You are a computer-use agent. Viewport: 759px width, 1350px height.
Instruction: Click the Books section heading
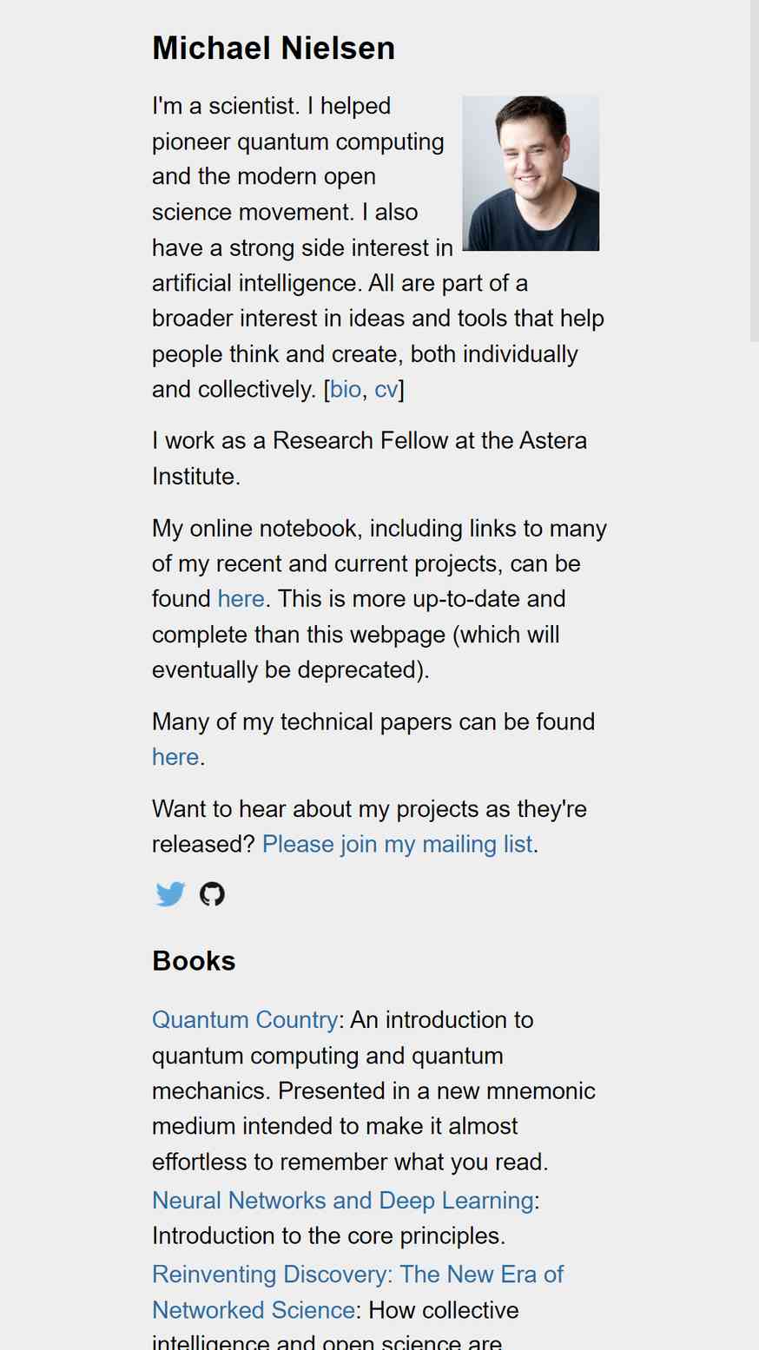(x=194, y=961)
